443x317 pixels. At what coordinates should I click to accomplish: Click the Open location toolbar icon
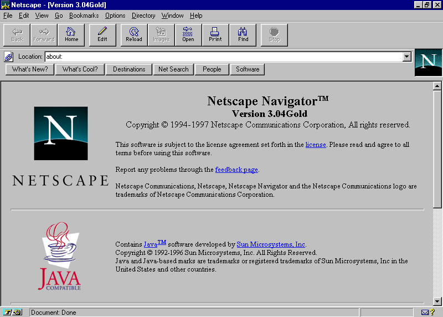(188, 34)
